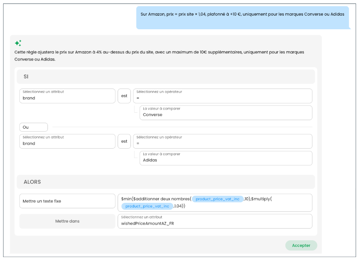Toggle the 'est' button in Converse condition
358x259 pixels.
pos(124,96)
